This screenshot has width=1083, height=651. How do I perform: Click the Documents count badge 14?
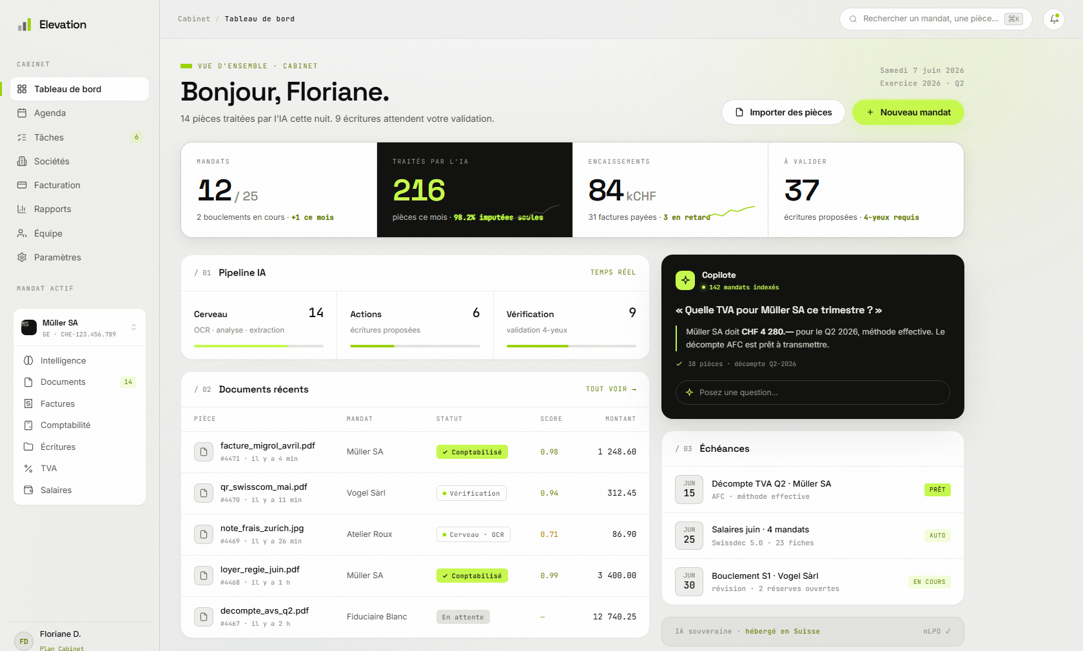pos(128,382)
